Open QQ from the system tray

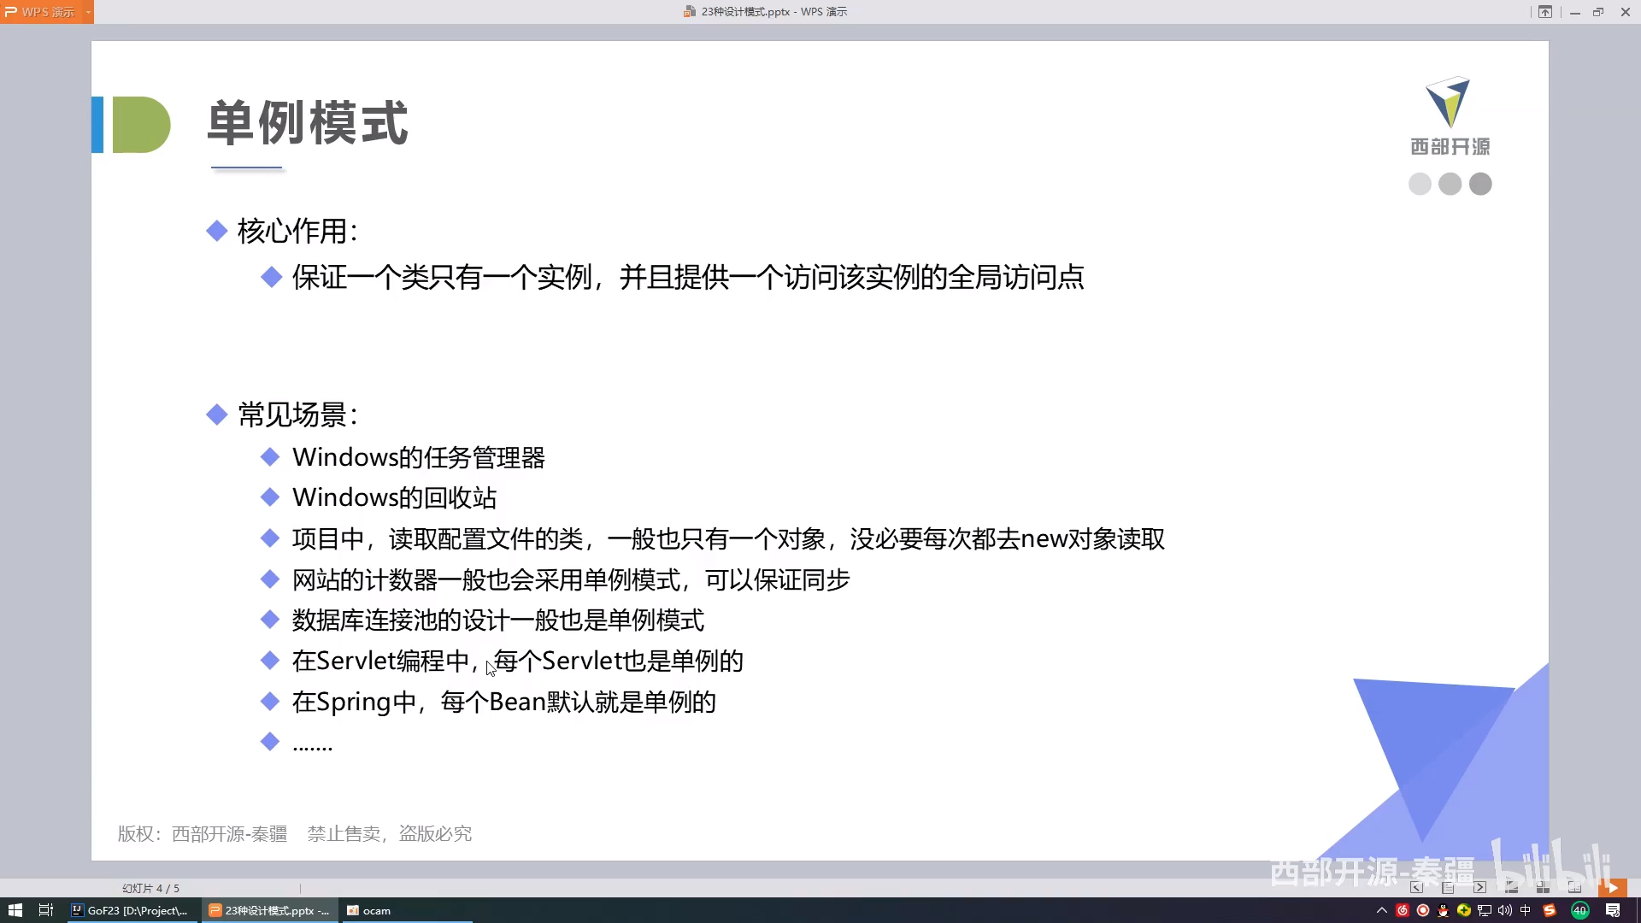point(1442,908)
